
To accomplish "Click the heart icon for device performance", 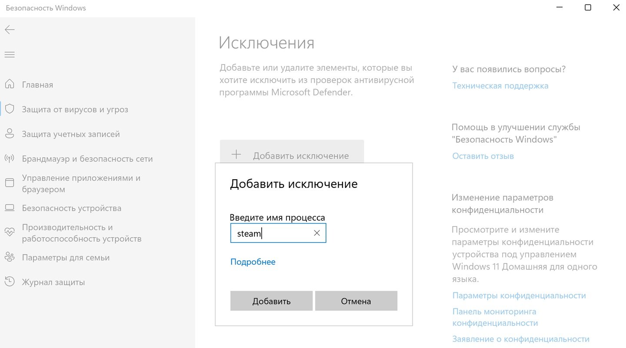I will (10, 232).
